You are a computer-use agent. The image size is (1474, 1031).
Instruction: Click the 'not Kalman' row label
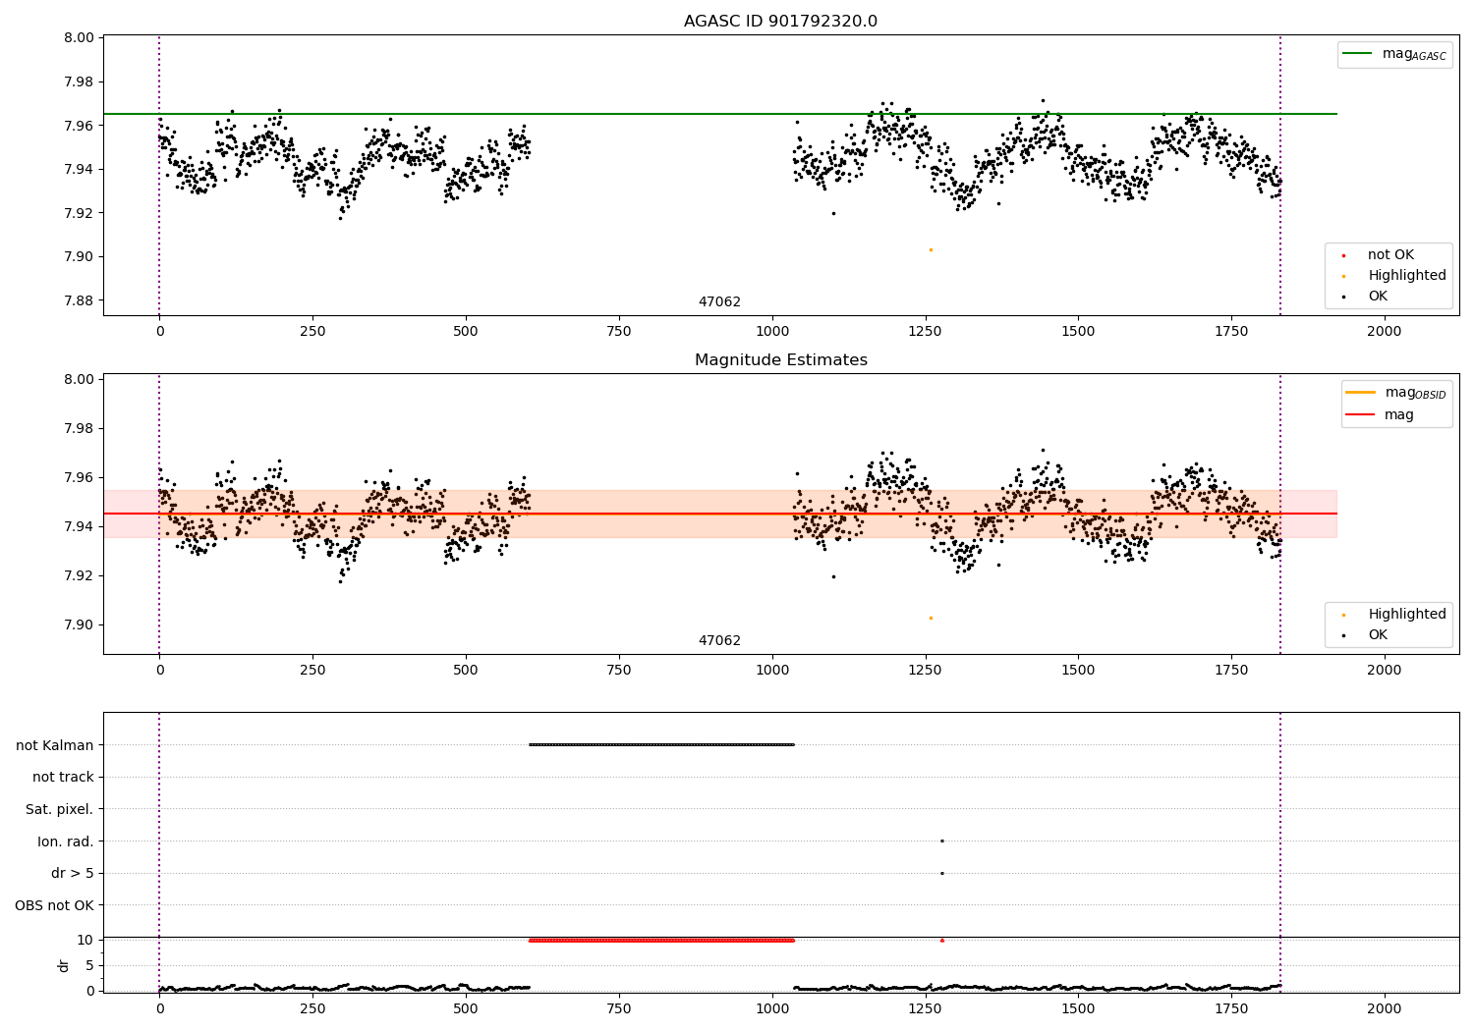click(55, 745)
